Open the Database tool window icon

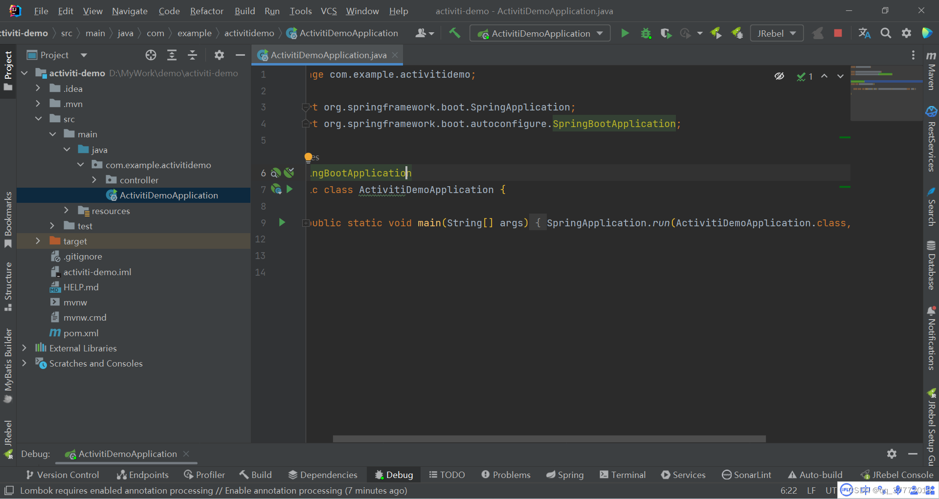pos(931,264)
